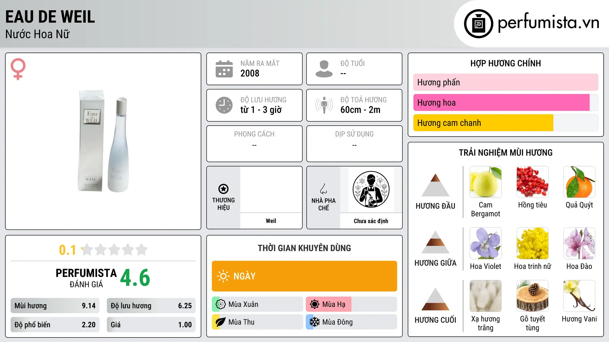
Task: Click the Mùa Xuân season bar
Action: (258, 304)
